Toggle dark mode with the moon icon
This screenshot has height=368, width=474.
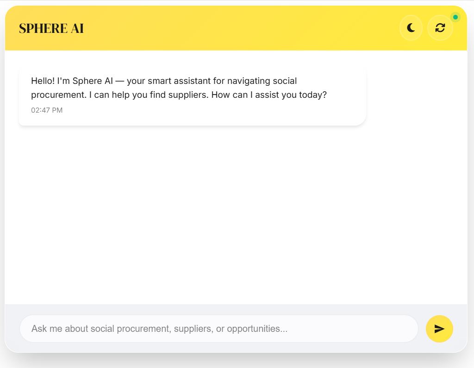pyautogui.click(x=411, y=28)
